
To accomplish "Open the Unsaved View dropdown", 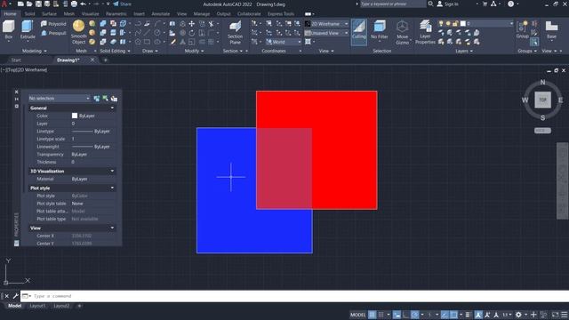I will coord(326,33).
